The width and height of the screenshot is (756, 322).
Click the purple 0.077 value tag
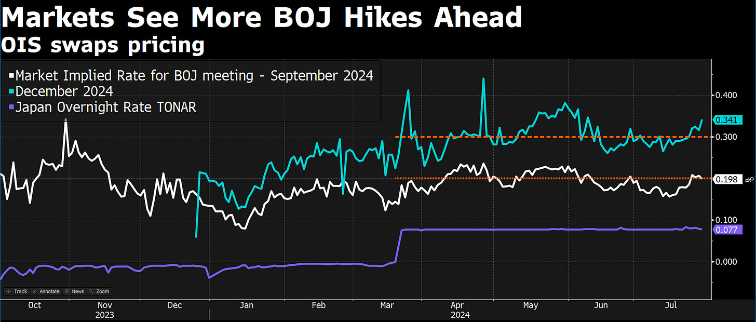pos(727,230)
